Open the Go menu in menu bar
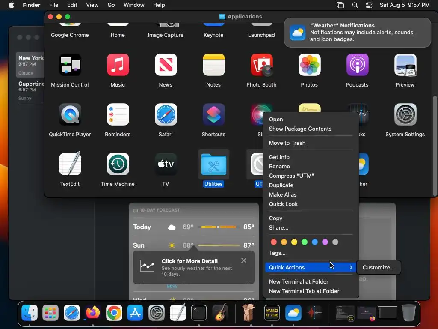 click(111, 5)
